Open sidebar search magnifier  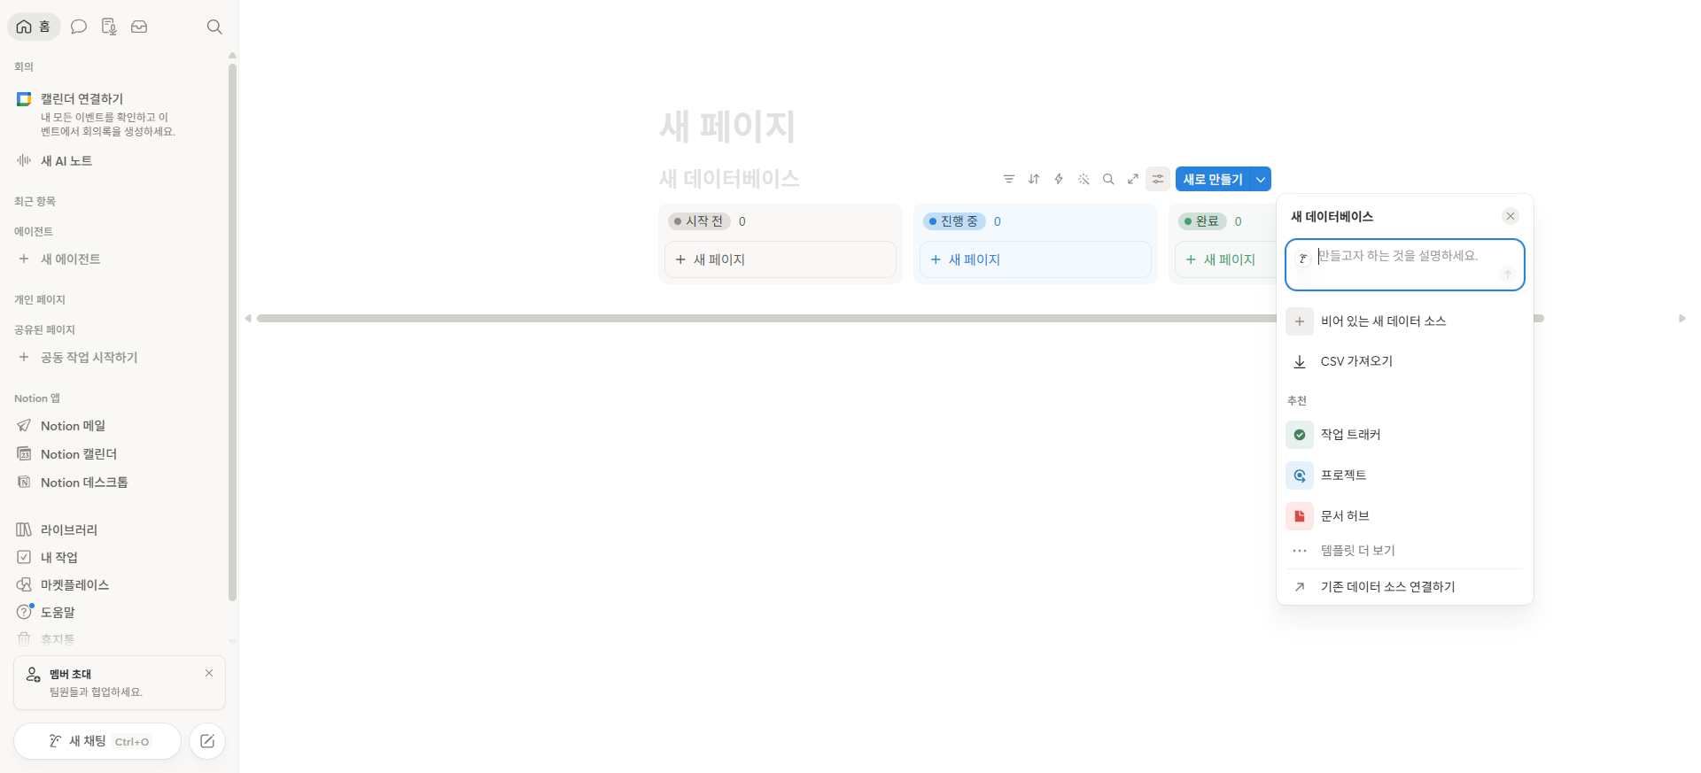(214, 27)
